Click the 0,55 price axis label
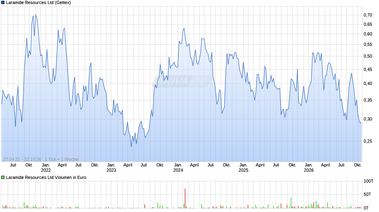379x212 pixels. [x=368, y=44]
